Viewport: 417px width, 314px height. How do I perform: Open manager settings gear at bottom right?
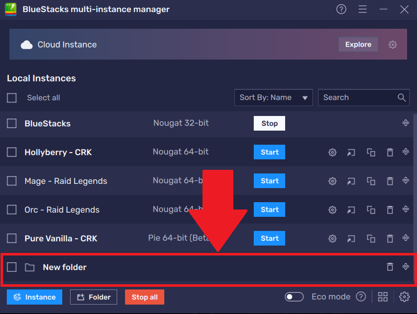(404, 297)
